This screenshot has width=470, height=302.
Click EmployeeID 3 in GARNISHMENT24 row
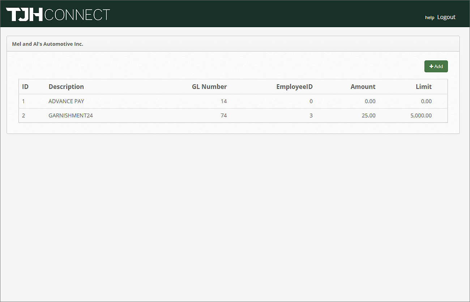pos(311,116)
